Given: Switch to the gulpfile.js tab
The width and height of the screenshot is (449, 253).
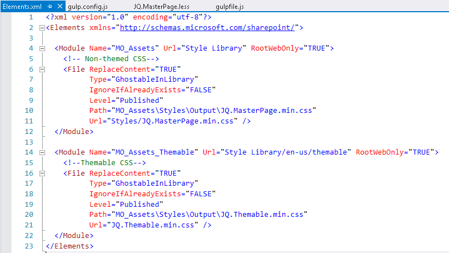Looking at the screenshot, I should click(230, 7).
